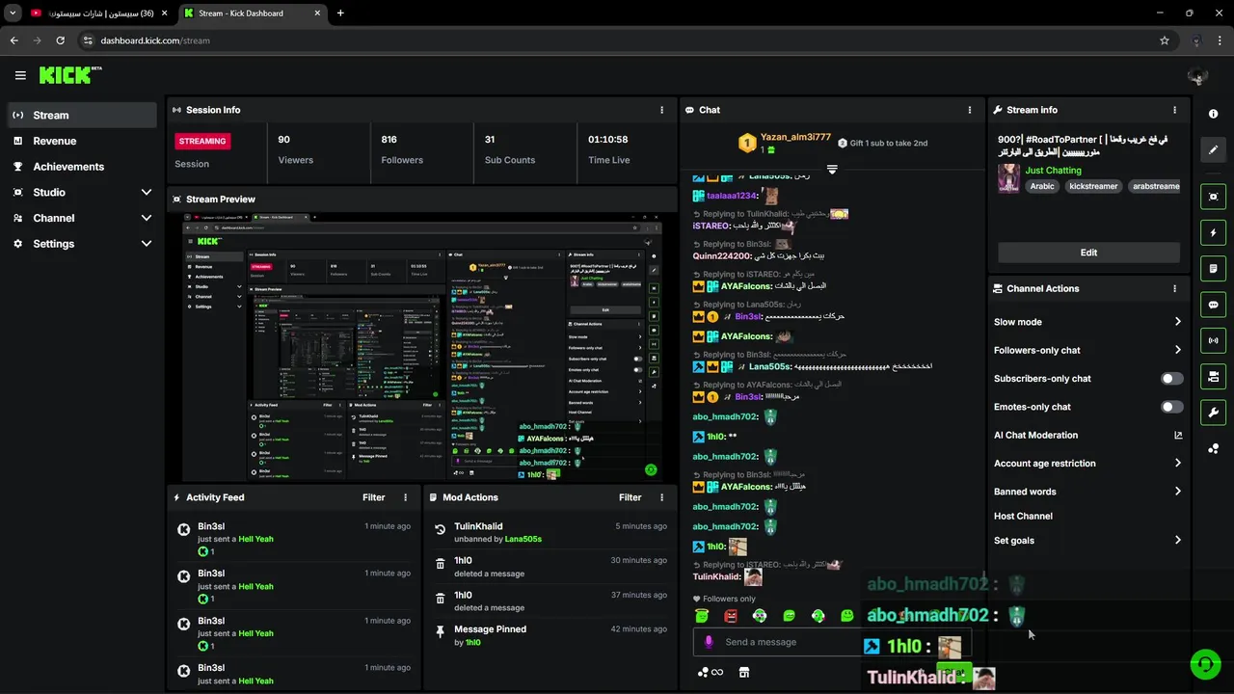The height and width of the screenshot is (694, 1234).
Task: Click the three-dots cluster icon in right toolbar
Action: 1213,448
